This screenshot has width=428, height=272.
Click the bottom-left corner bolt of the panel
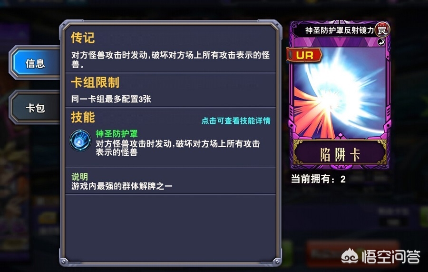[63, 262]
